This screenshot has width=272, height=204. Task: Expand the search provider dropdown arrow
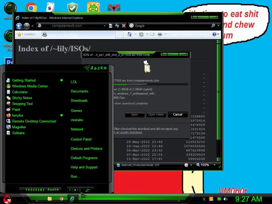coord(218,26)
